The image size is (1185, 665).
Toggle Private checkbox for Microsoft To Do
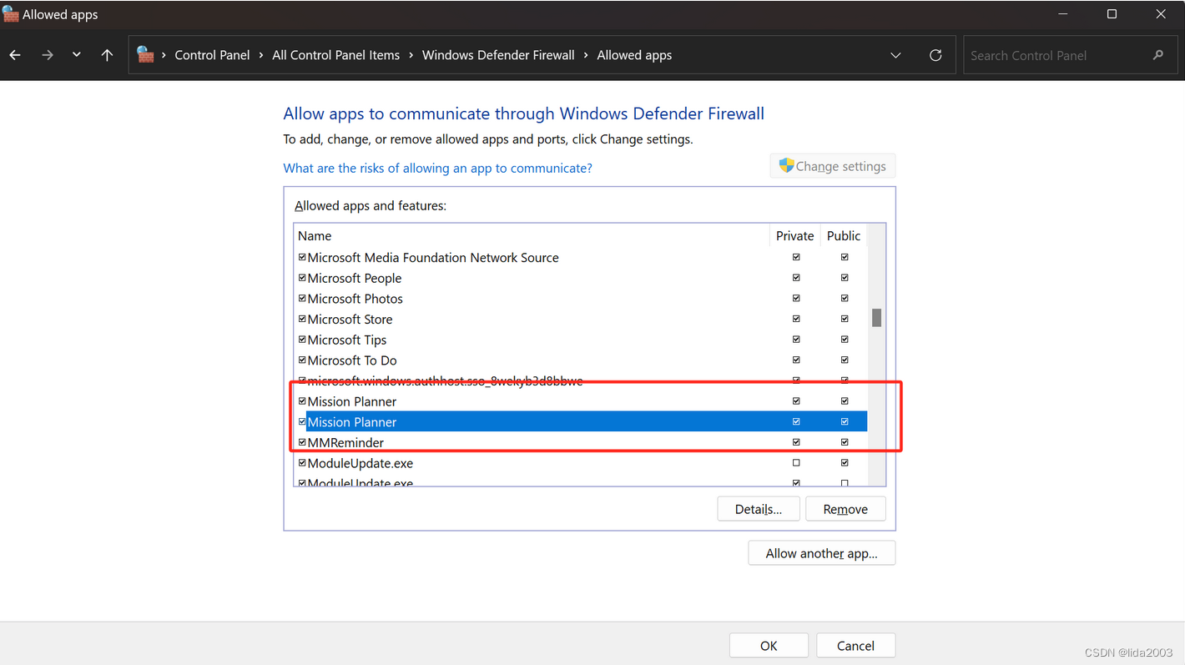point(796,360)
